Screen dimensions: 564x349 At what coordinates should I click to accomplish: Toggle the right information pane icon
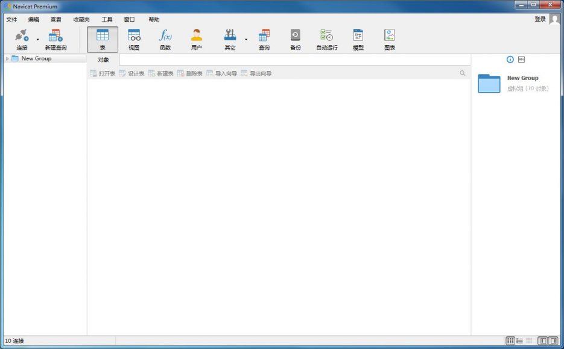pyautogui.click(x=554, y=341)
